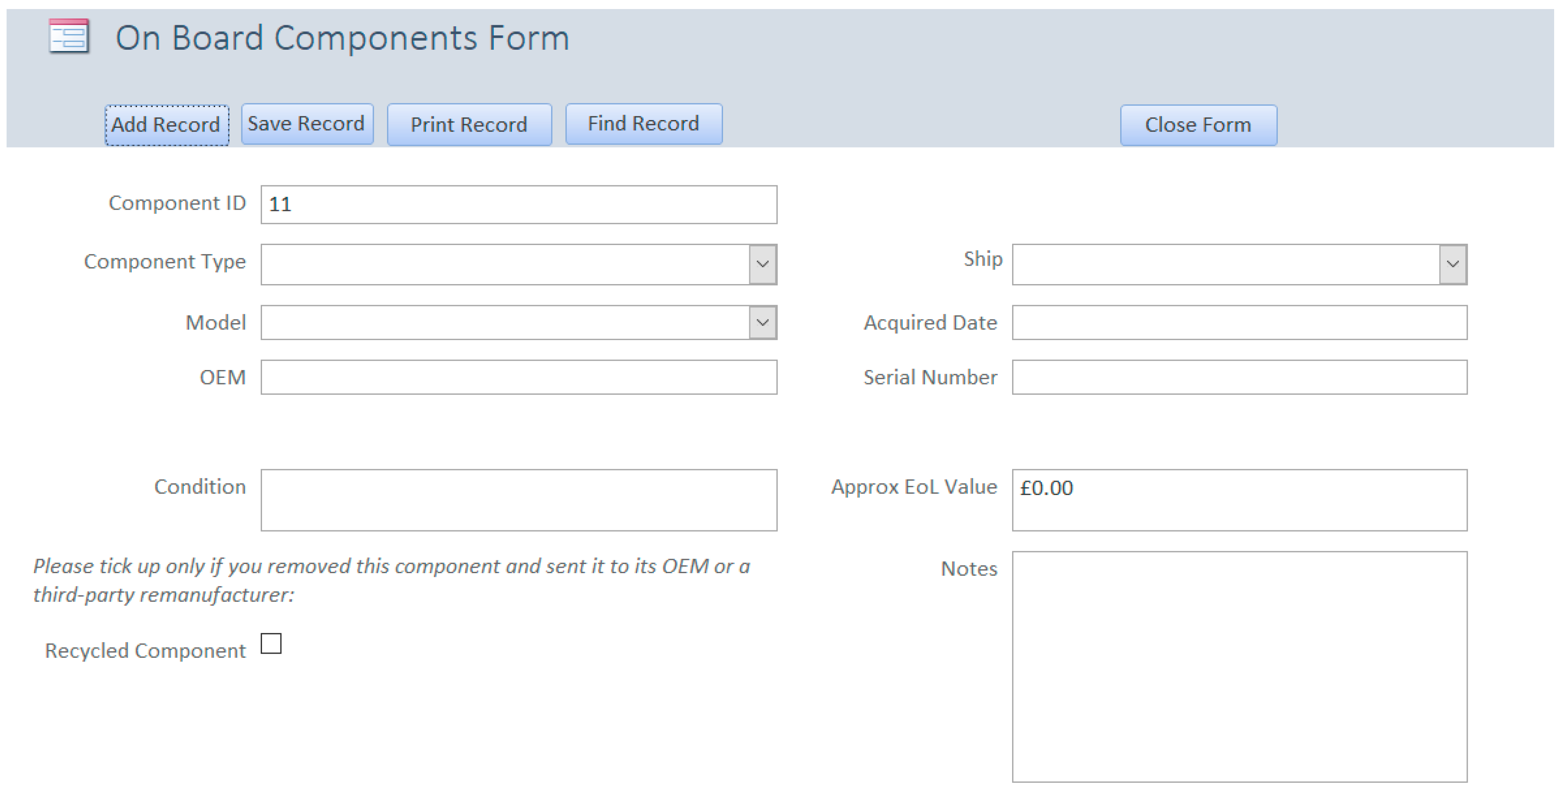Open the Model dropdown arrow
The width and height of the screenshot is (1564, 798).
point(762,322)
